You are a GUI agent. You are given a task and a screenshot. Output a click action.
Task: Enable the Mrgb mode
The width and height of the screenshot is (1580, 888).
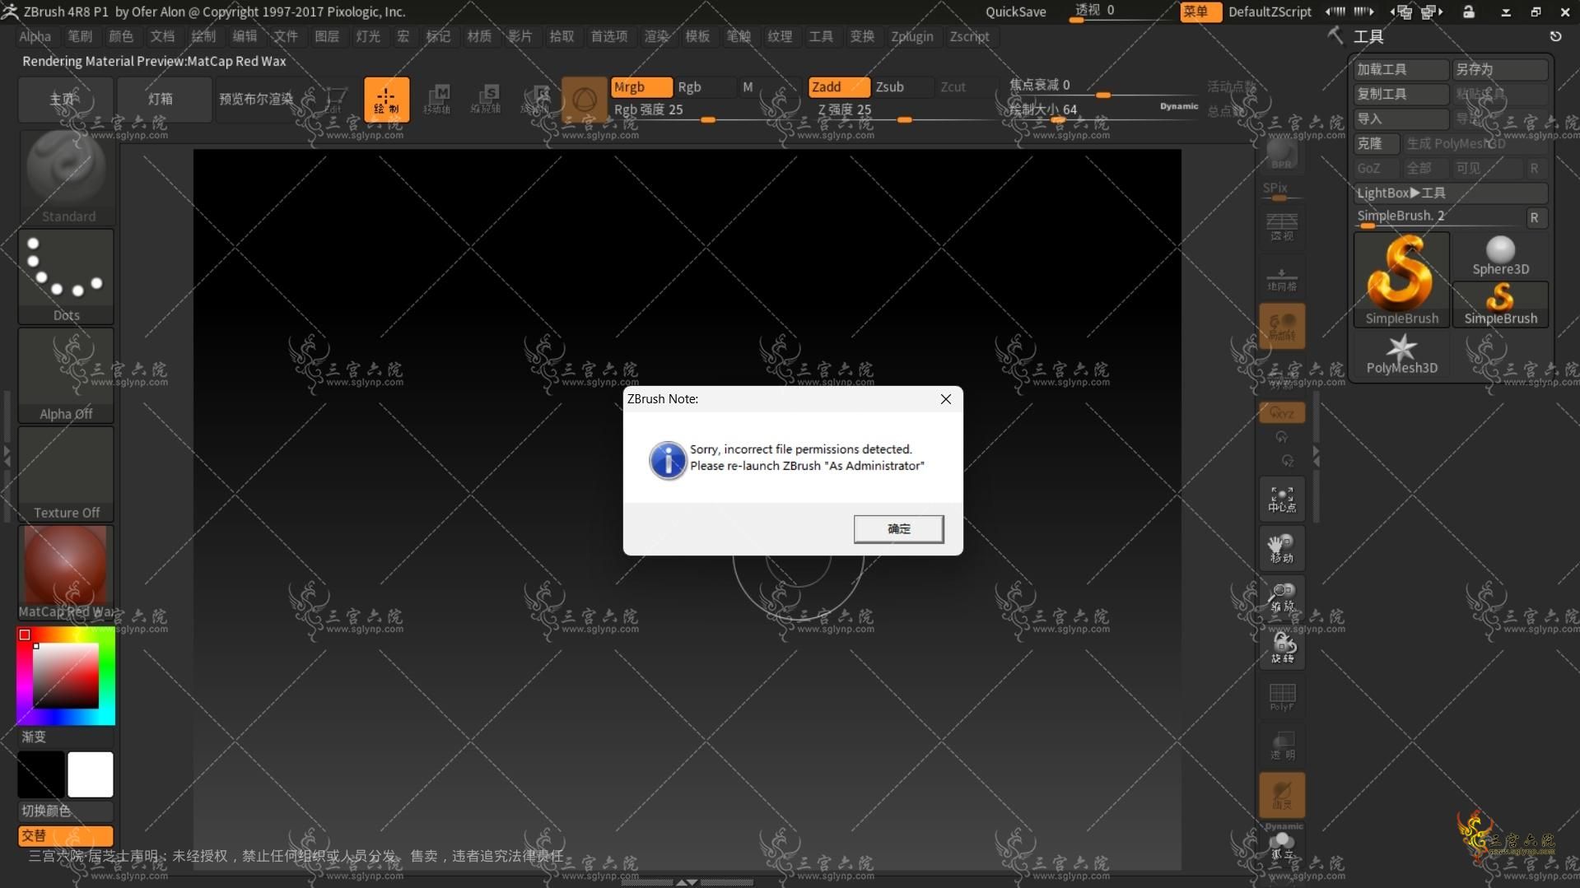click(641, 86)
